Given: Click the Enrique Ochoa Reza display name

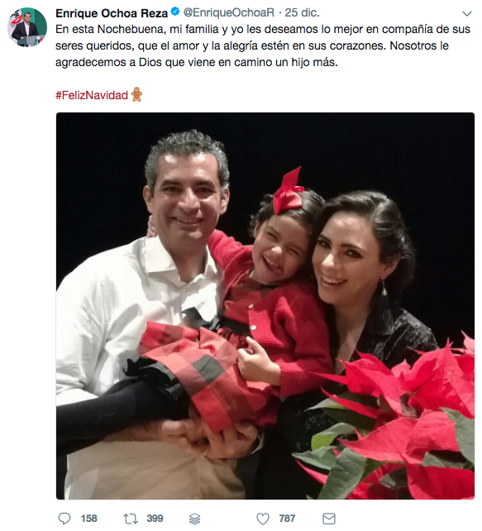Looking at the screenshot, I should (112, 13).
